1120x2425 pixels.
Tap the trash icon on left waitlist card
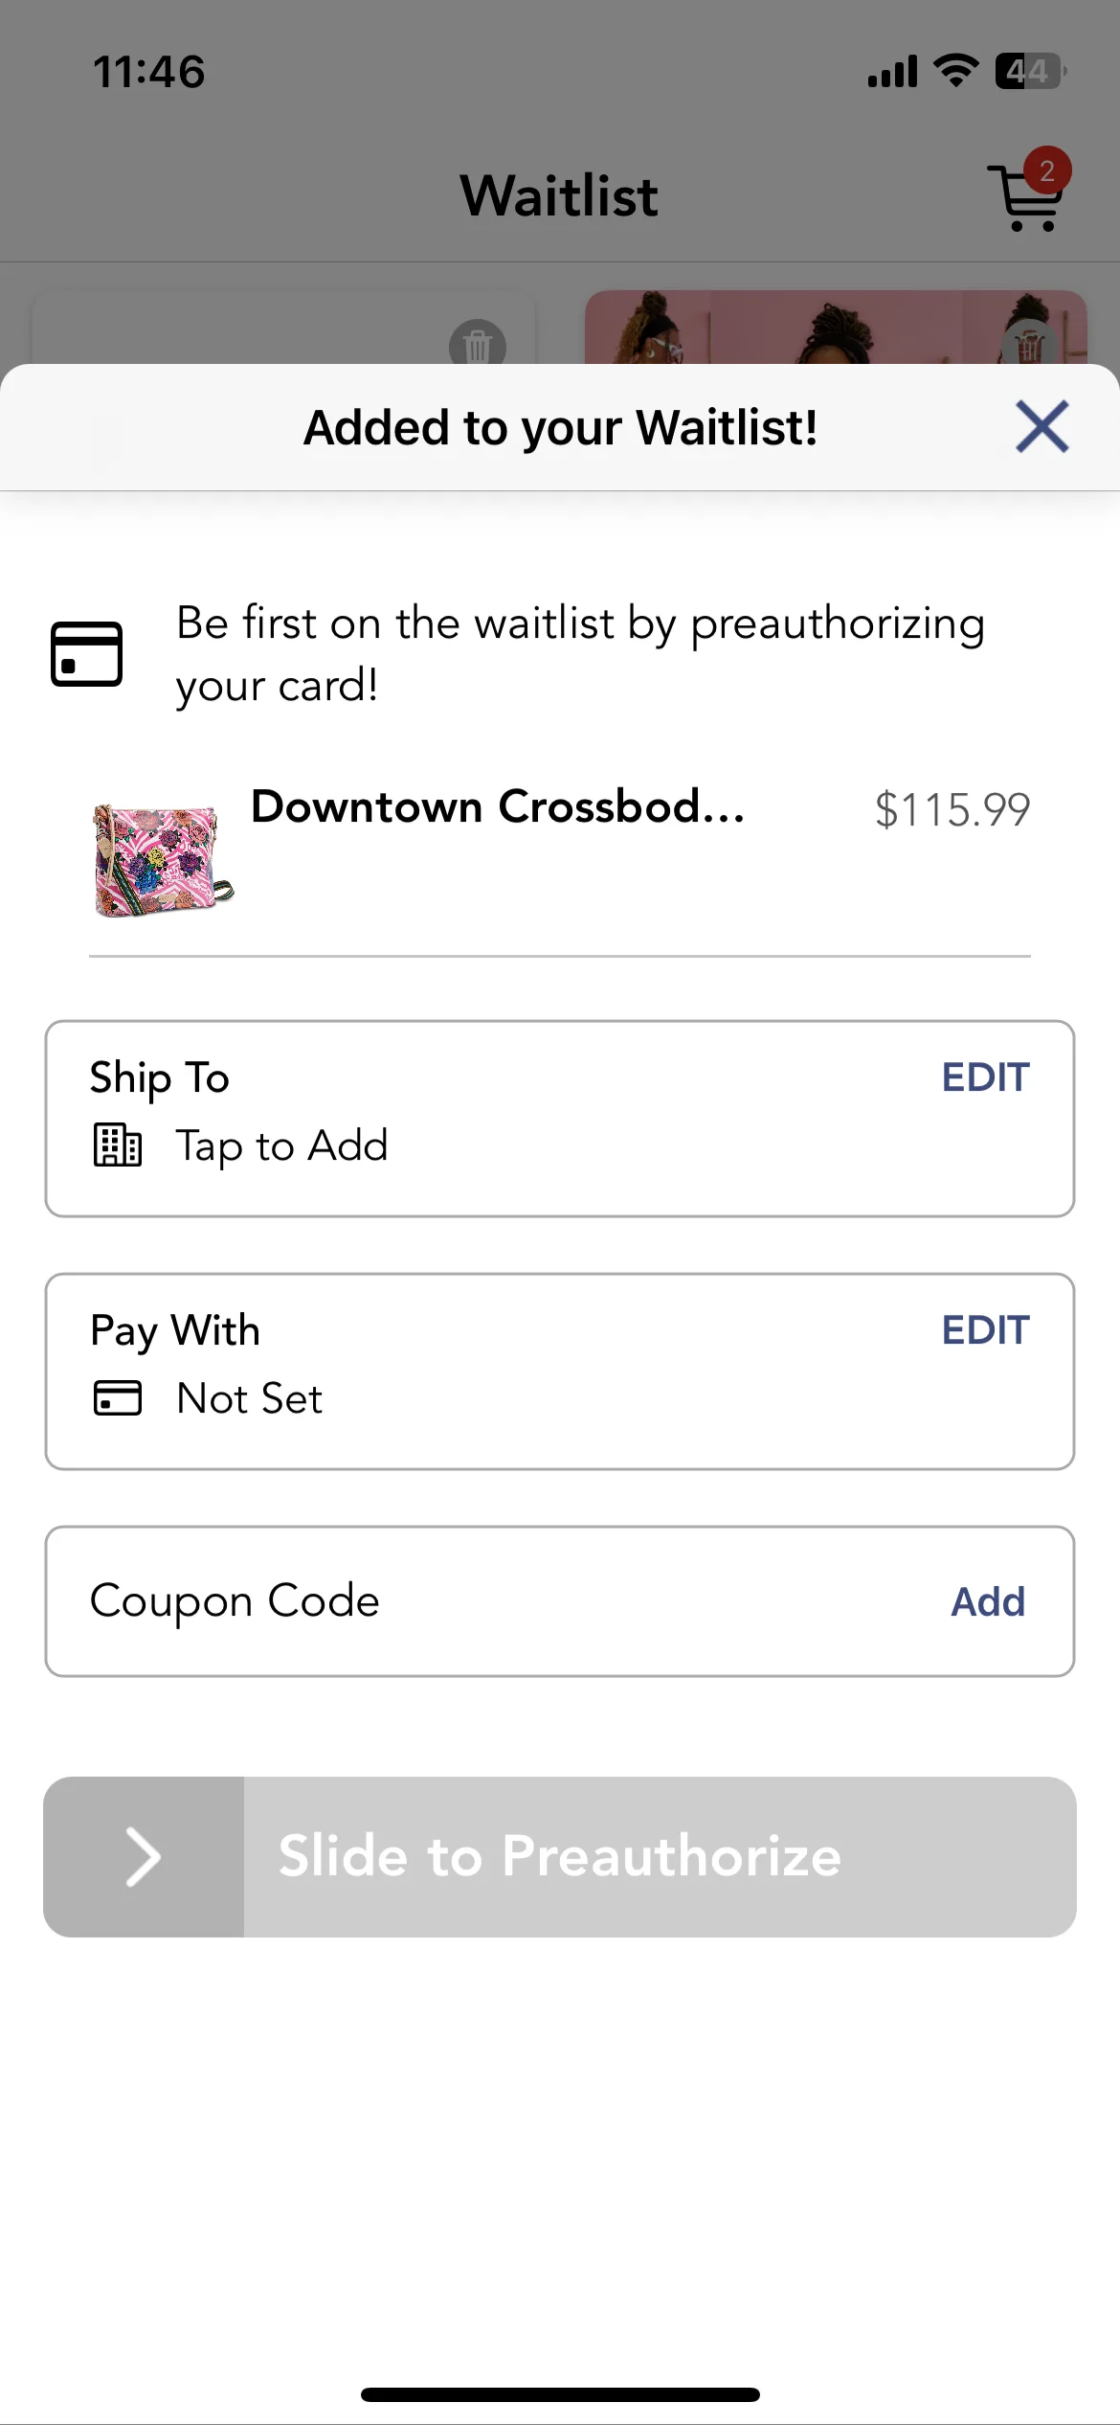(x=477, y=345)
